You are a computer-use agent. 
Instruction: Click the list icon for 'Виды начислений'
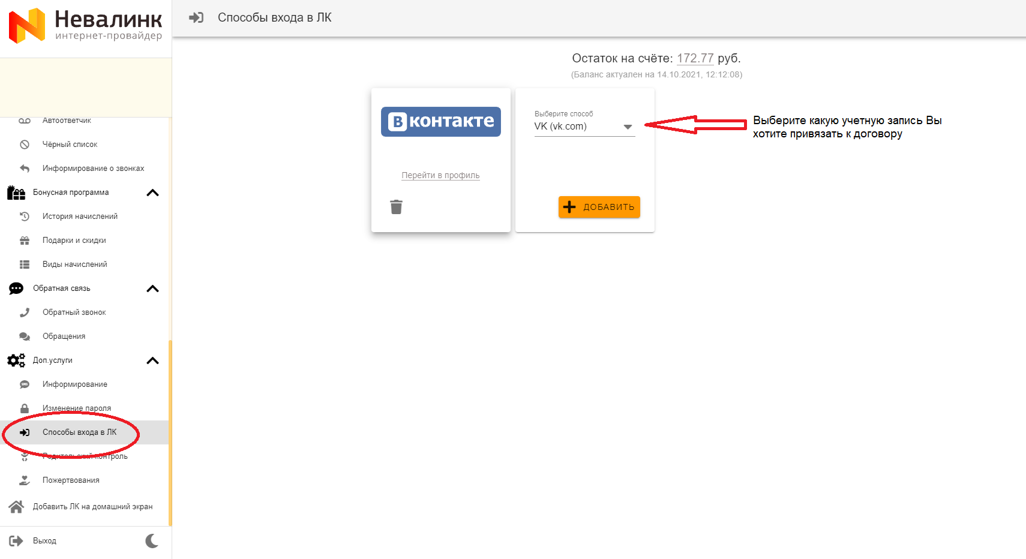coord(25,265)
